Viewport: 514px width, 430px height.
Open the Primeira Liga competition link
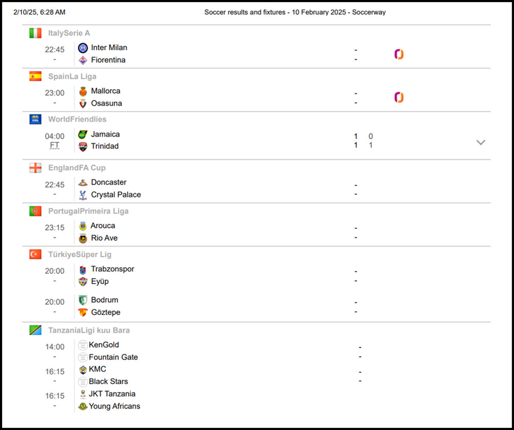click(x=104, y=211)
